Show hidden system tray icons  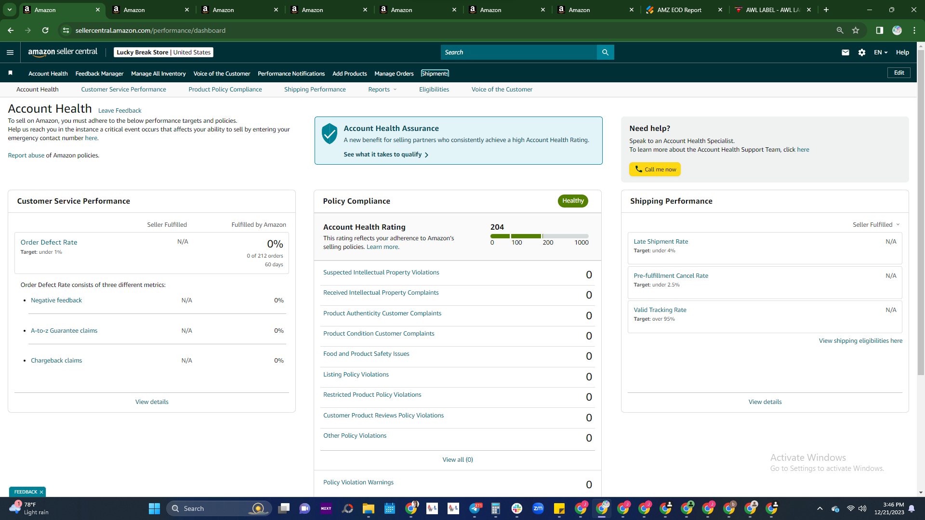[x=820, y=508]
